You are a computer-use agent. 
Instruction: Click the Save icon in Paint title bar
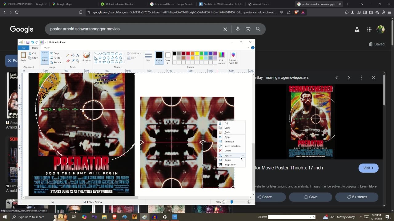28,42
